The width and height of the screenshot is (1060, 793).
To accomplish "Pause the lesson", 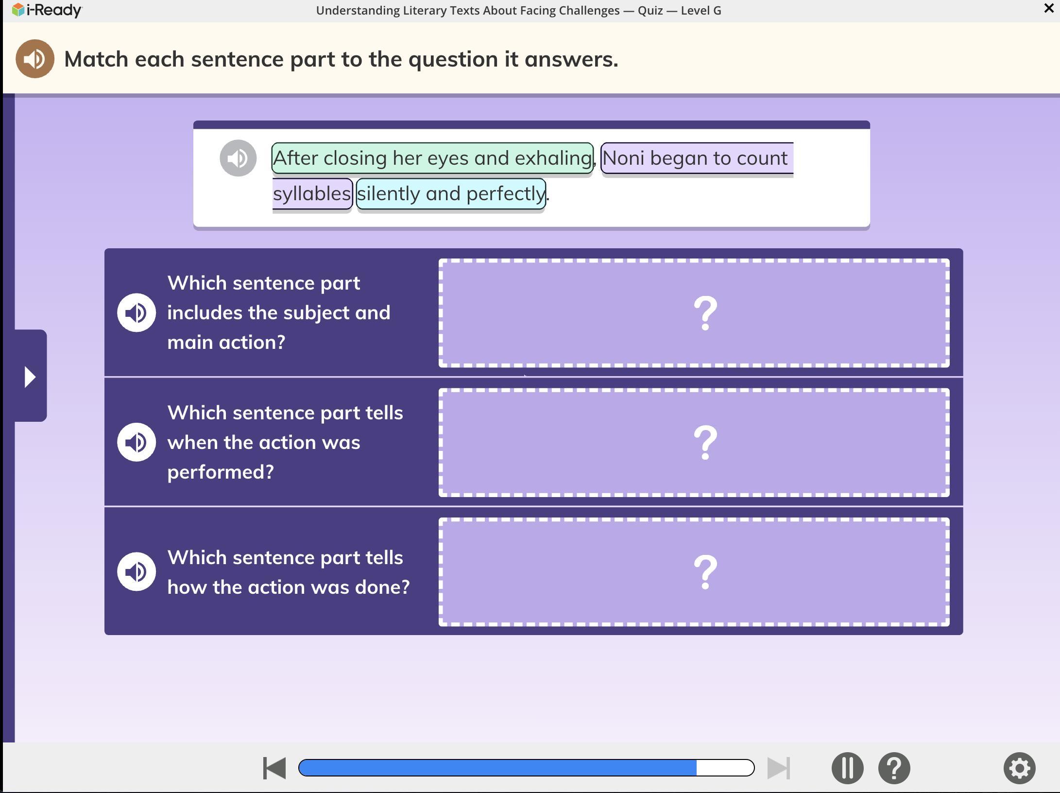I will 847,768.
